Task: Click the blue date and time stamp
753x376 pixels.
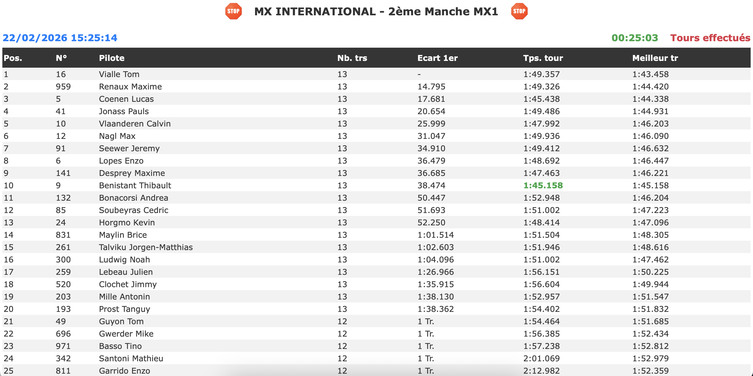Action: click(x=60, y=38)
